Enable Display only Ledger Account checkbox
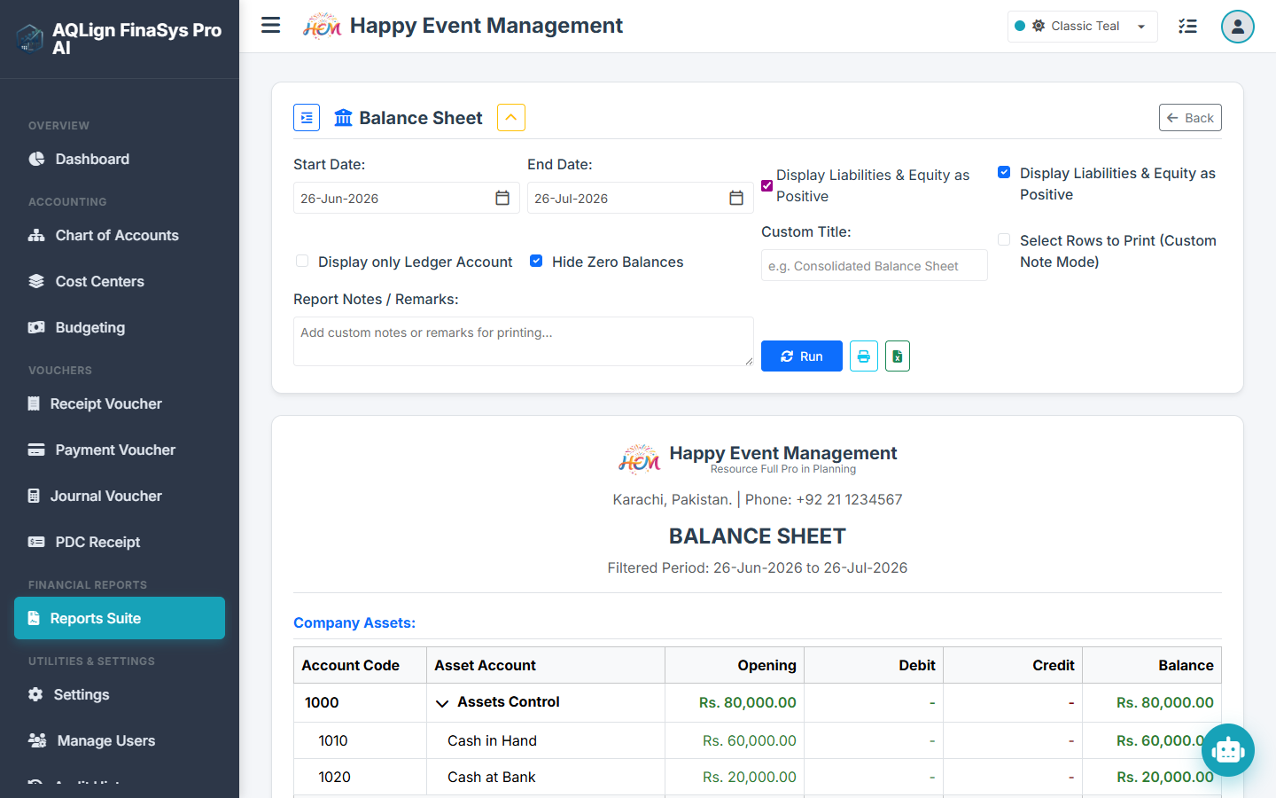This screenshot has width=1276, height=798. [302, 261]
